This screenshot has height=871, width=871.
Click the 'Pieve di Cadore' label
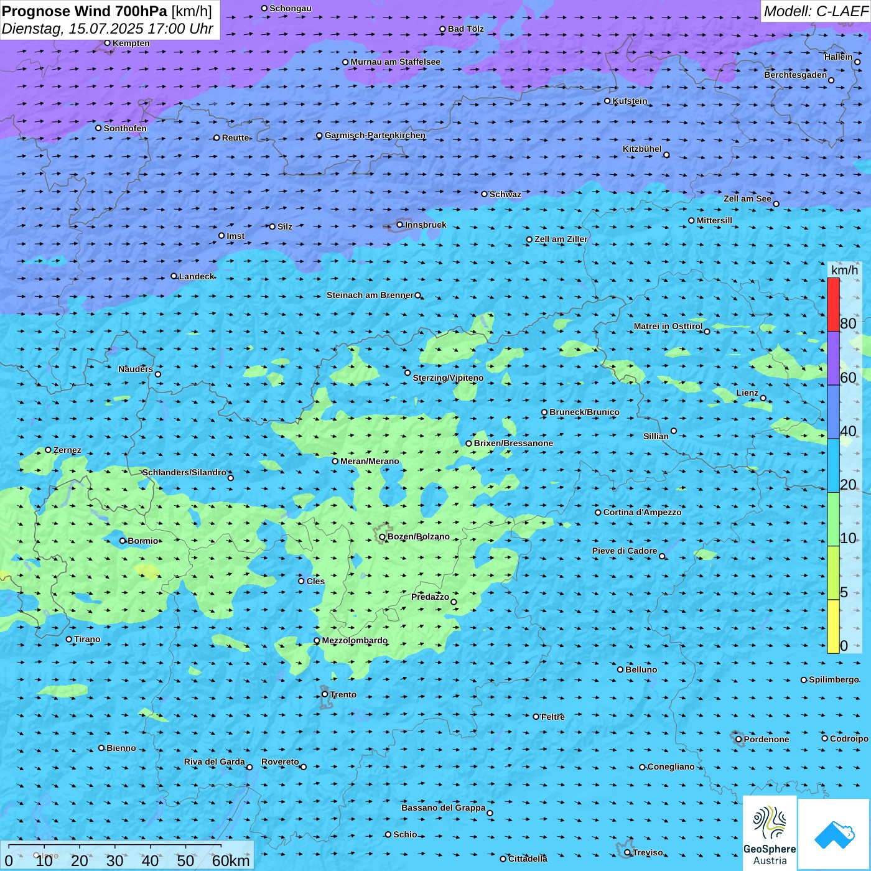click(x=625, y=551)
